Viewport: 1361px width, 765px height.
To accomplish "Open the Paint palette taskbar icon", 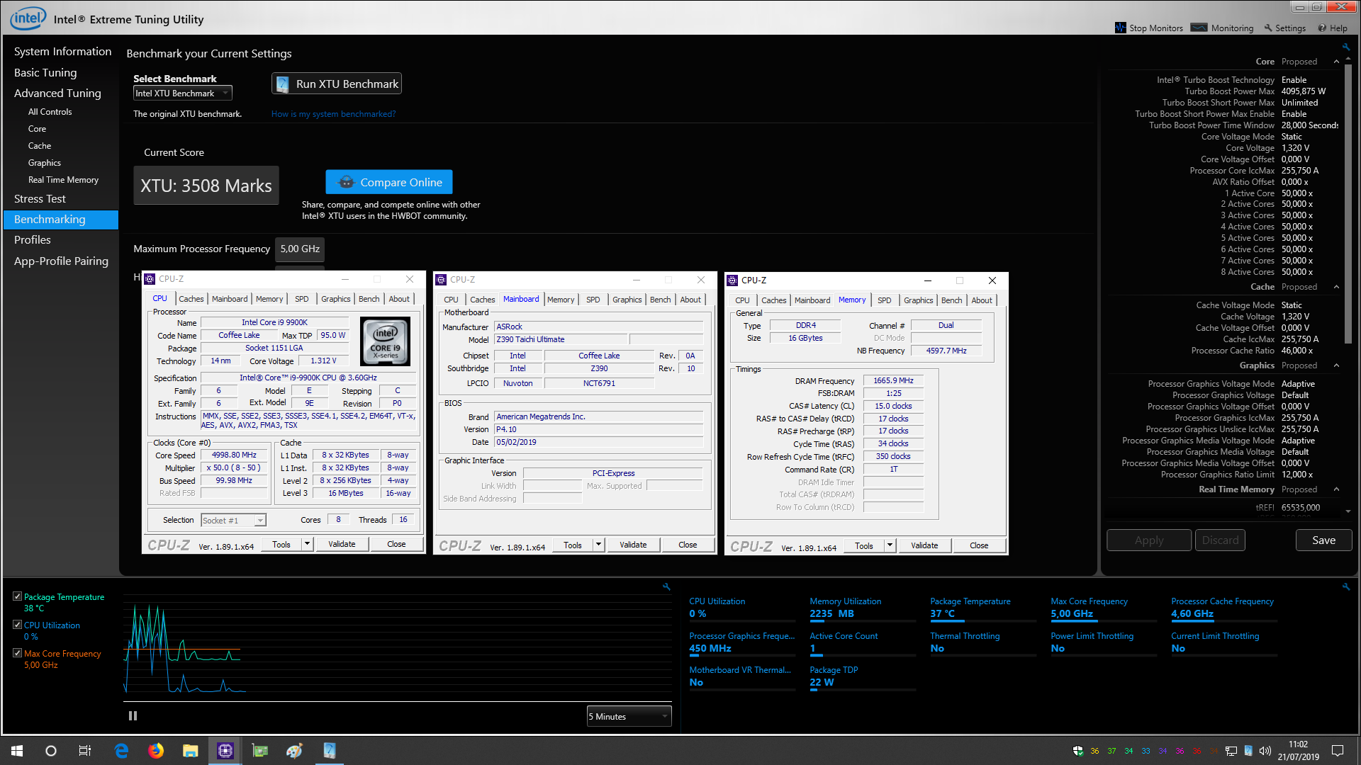I will pos(295,751).
